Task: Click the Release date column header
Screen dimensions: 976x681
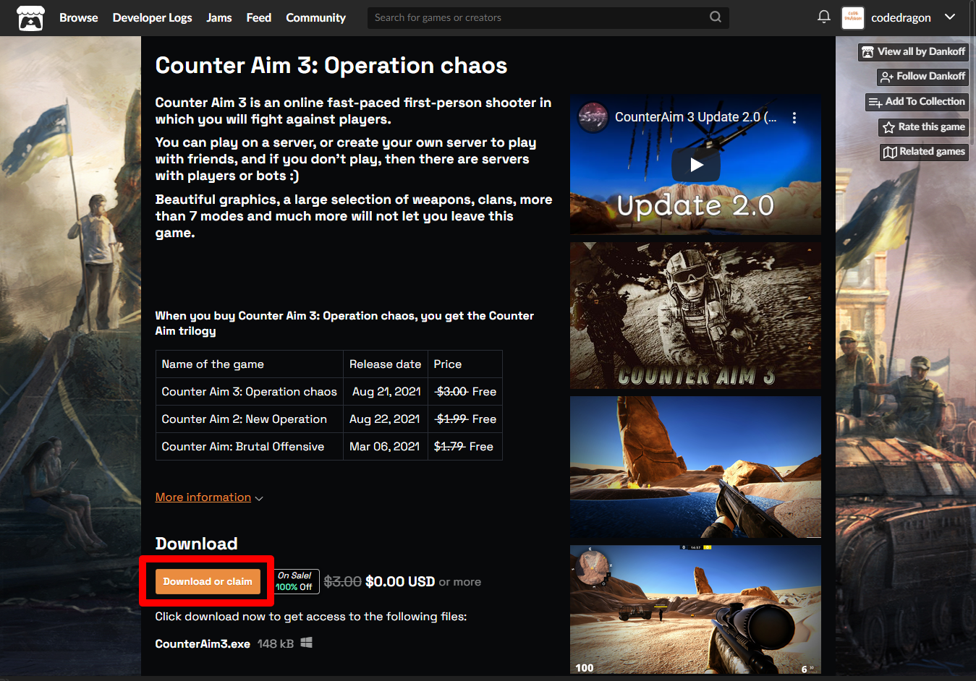Action: pos(385,364)
